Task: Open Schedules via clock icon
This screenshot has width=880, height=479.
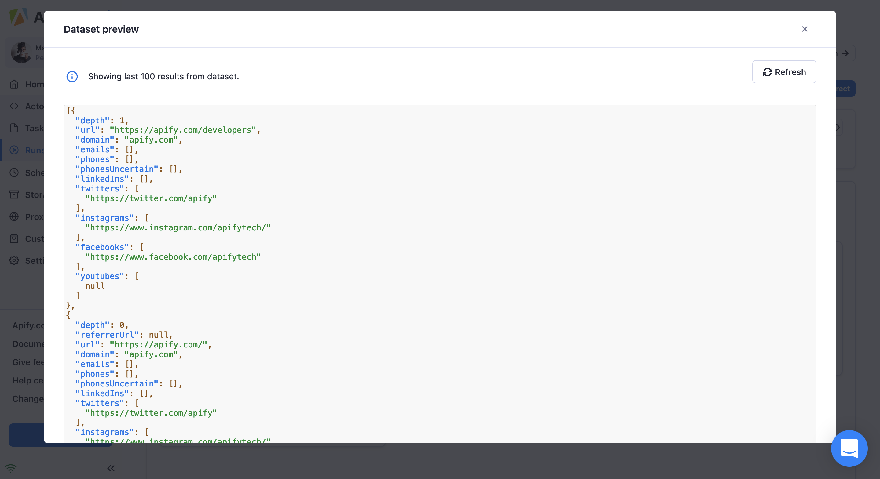Action: pyautogui.click(x=14, y=172)
